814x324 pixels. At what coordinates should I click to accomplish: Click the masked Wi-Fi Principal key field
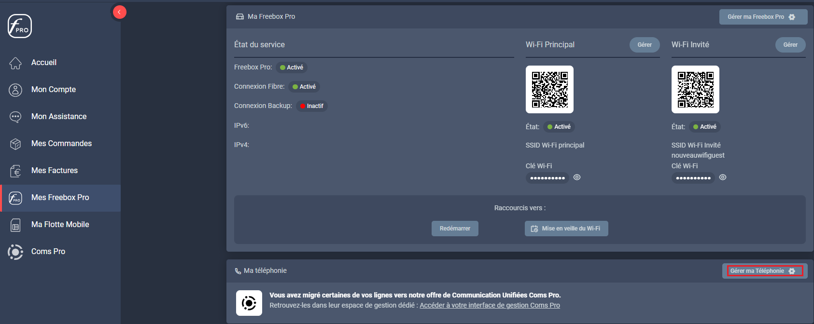pos(547,178)
